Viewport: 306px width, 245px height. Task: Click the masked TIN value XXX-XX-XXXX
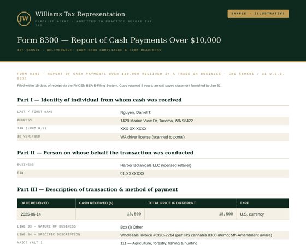coord(133,129)
